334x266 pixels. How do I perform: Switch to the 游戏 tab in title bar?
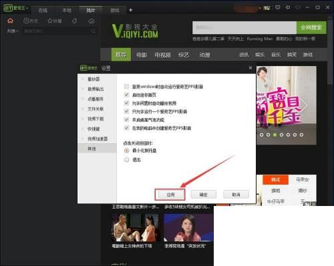pyautogui.click(x=115, y=10)
